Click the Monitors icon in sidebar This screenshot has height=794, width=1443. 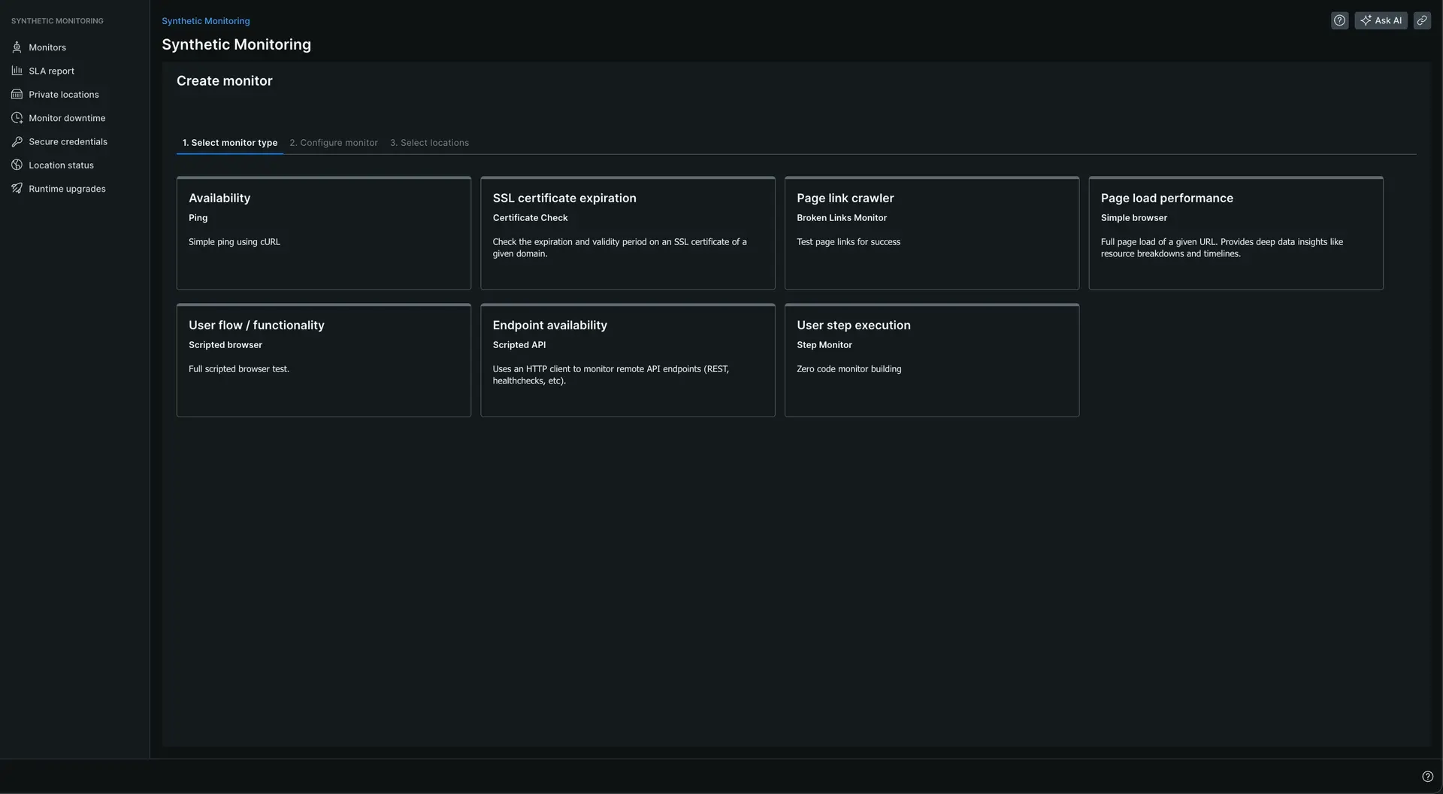point(17,47)
